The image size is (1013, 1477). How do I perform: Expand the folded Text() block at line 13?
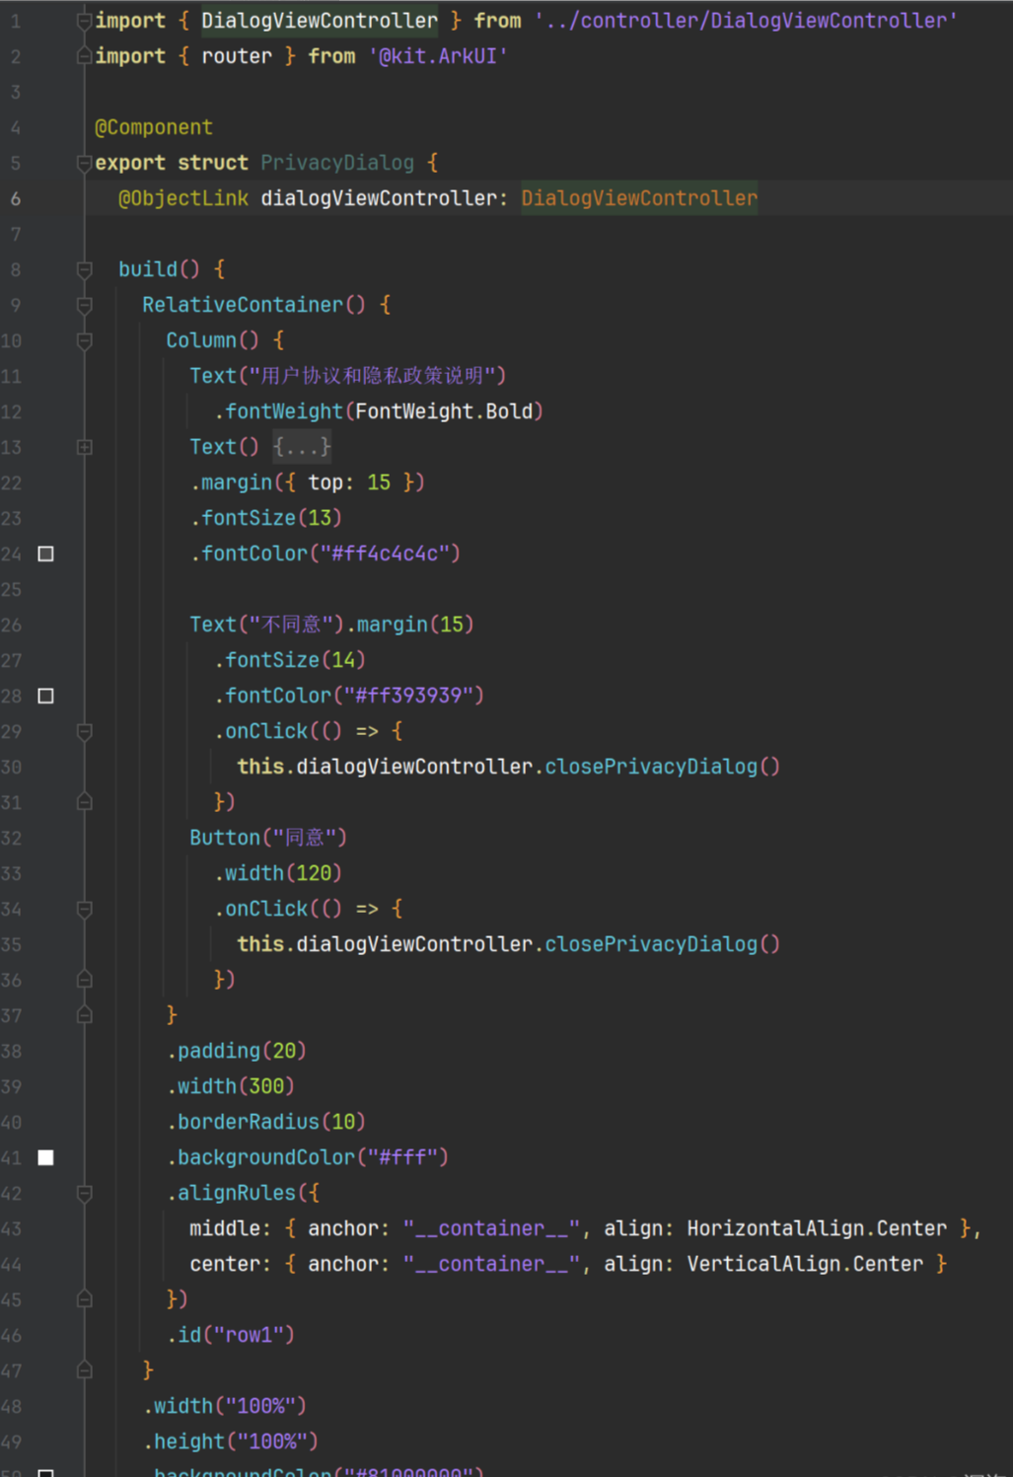click(85, 447)
